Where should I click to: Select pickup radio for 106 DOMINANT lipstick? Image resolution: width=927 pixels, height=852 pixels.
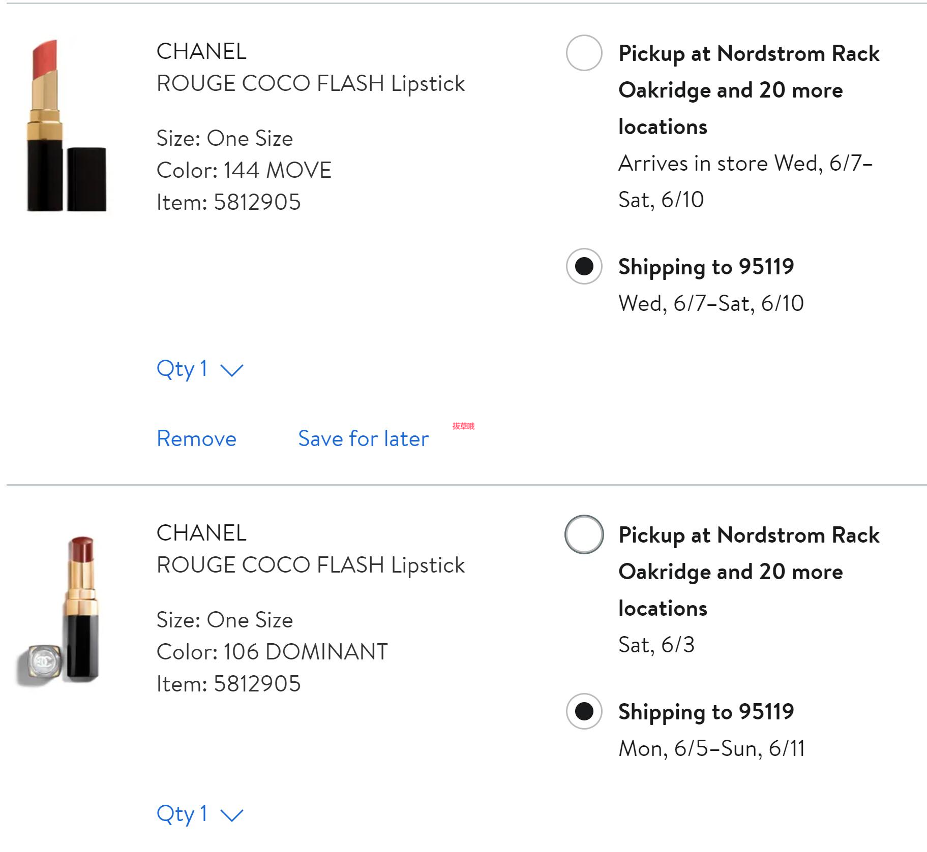coord(584,534)
